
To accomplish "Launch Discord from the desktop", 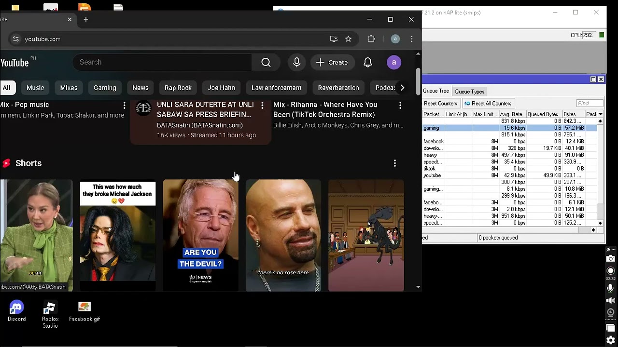I will pos(16,311).
